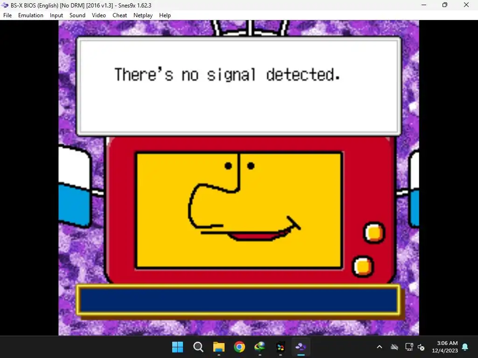
Task: Launch Google Chrome from the taskbar
Action: point(239,347)
